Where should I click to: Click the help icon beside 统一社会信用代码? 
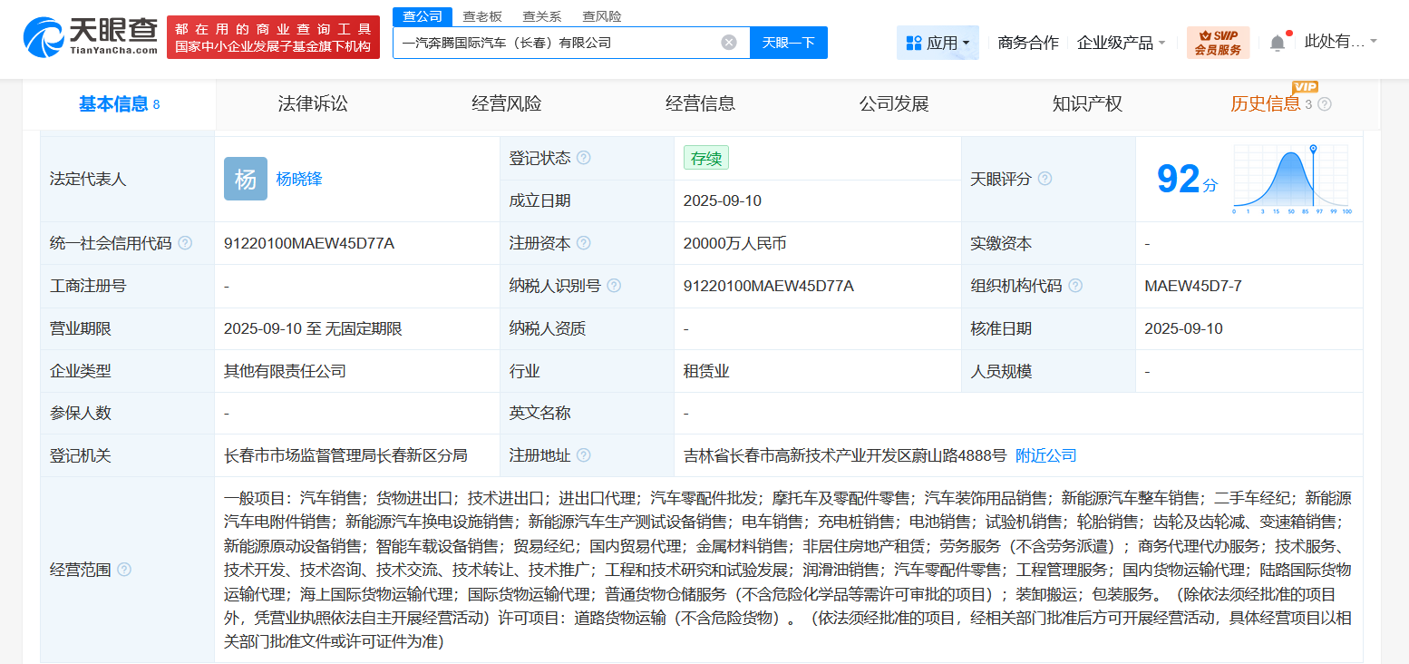pos(186,242)
